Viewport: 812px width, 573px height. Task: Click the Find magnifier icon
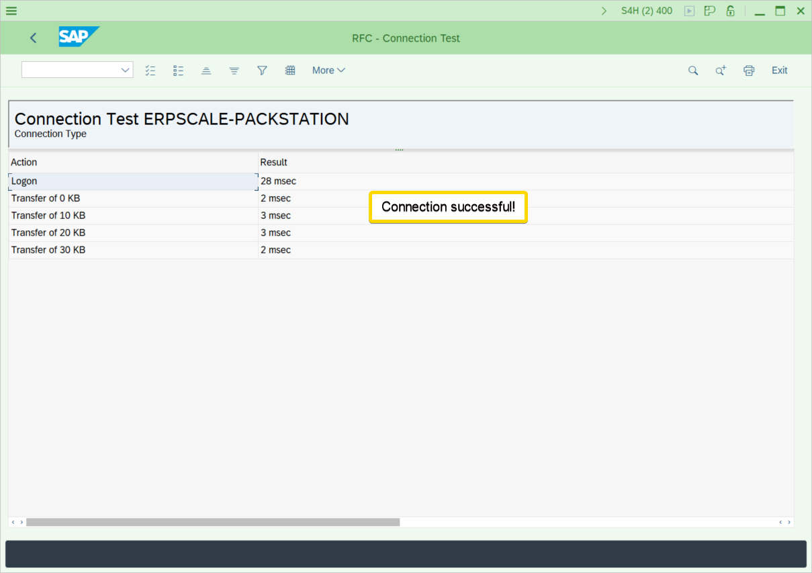pyautogui.click(x=693, y=71)
